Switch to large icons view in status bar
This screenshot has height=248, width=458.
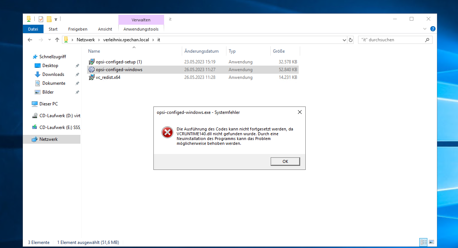pos(431,242)
